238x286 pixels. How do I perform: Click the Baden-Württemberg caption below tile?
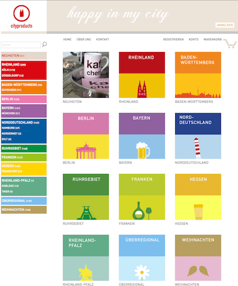[194, 101]
